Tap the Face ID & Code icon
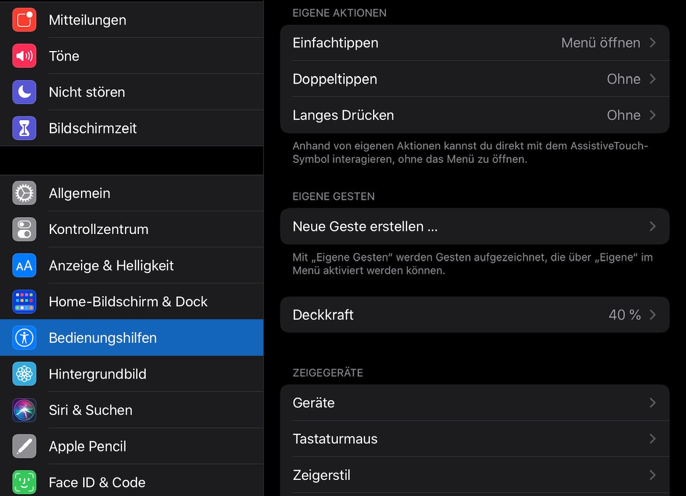 [24, 482]
